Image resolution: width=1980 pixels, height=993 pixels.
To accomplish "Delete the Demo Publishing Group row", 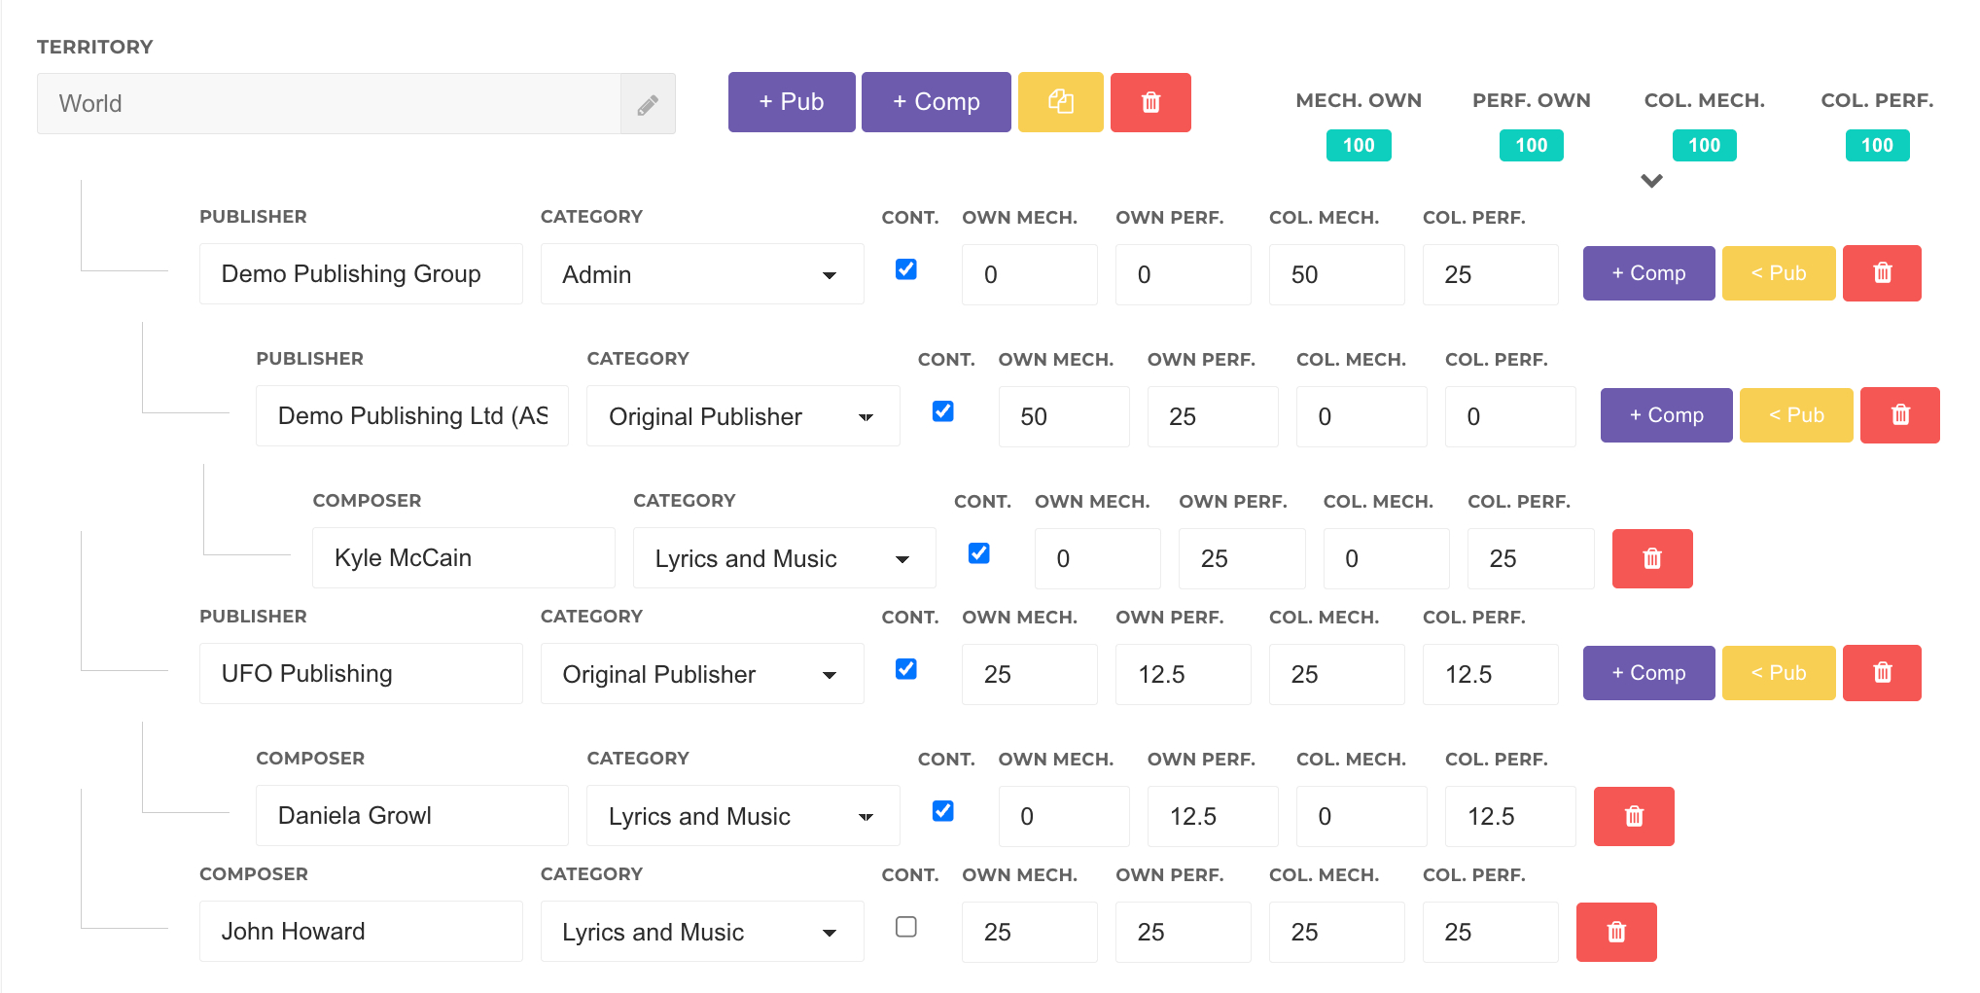I will point(1882,273).
